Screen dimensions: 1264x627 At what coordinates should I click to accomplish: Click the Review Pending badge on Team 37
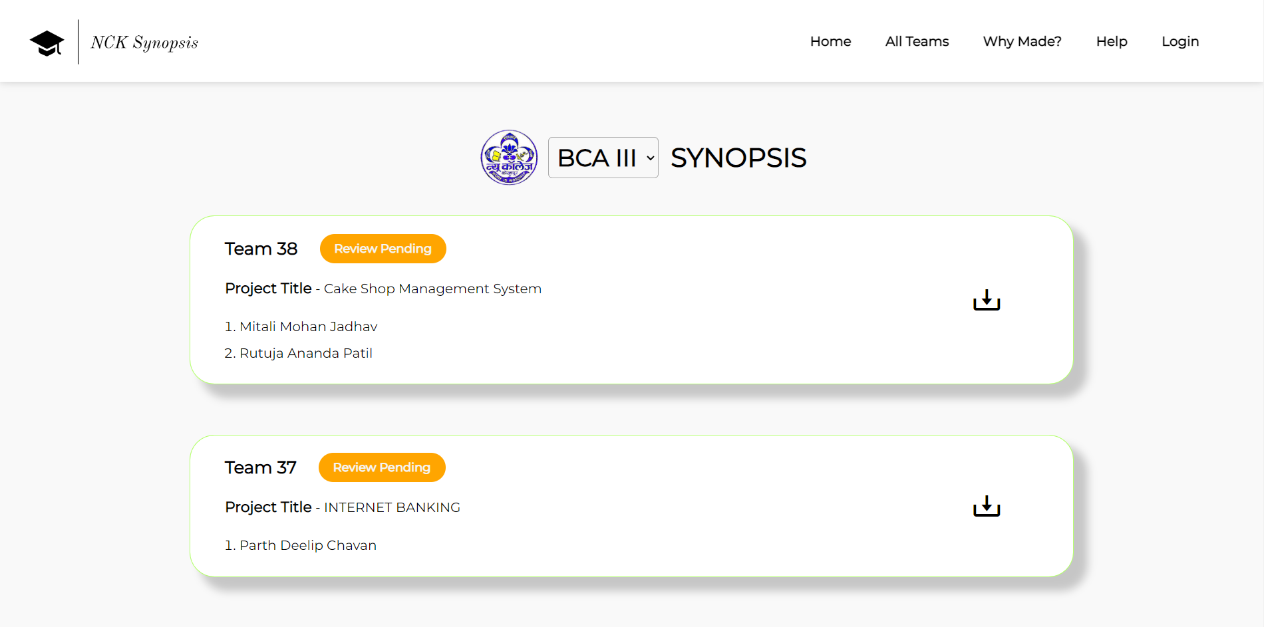[x=381, y=467]
